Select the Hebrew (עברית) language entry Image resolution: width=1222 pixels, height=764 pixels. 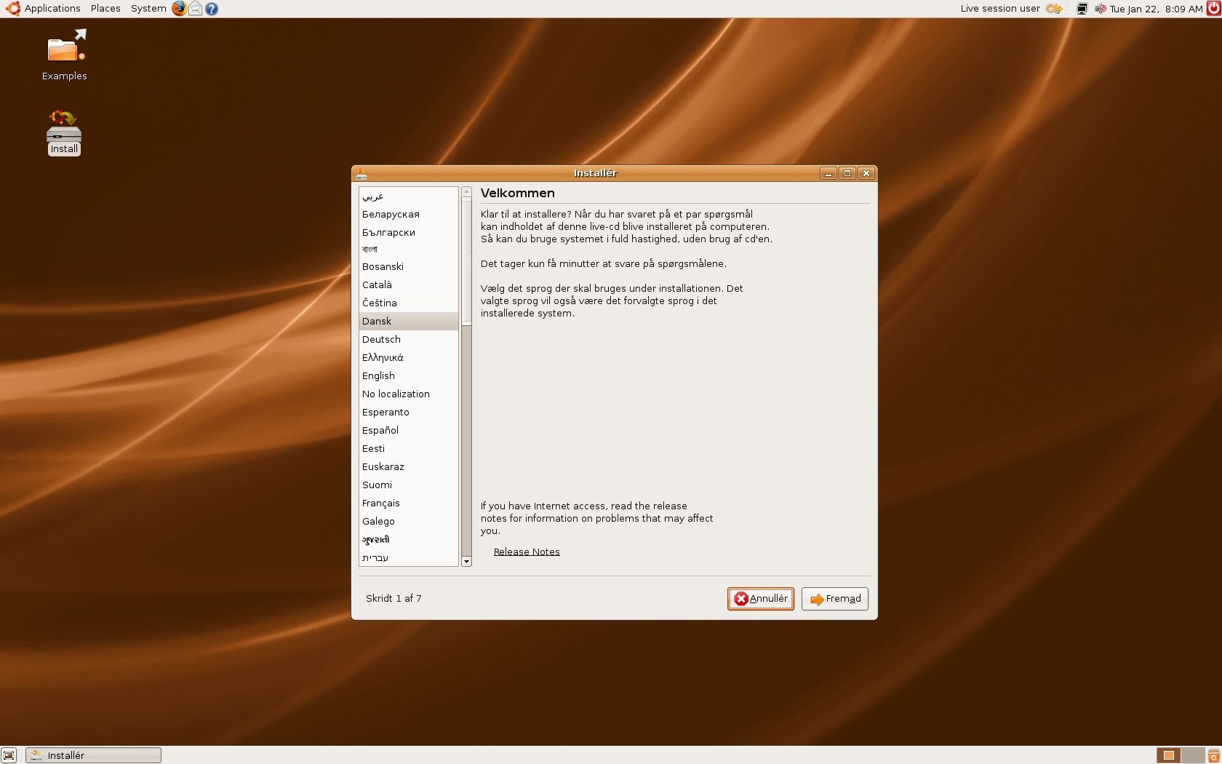coord(409,557)
